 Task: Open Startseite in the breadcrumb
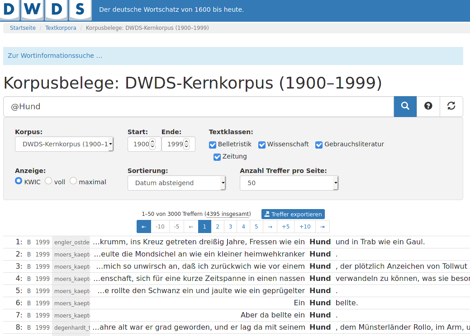[x=23, y=28]
